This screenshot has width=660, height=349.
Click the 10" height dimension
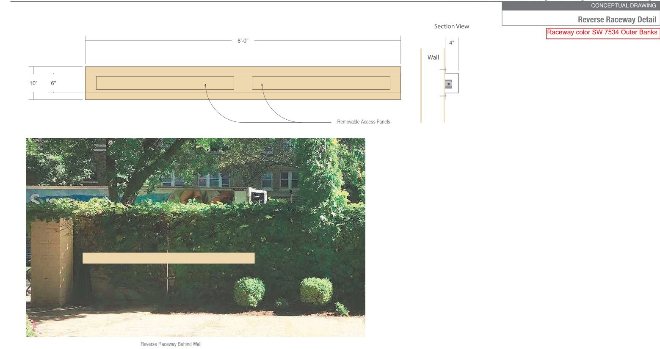pos(33,83)
